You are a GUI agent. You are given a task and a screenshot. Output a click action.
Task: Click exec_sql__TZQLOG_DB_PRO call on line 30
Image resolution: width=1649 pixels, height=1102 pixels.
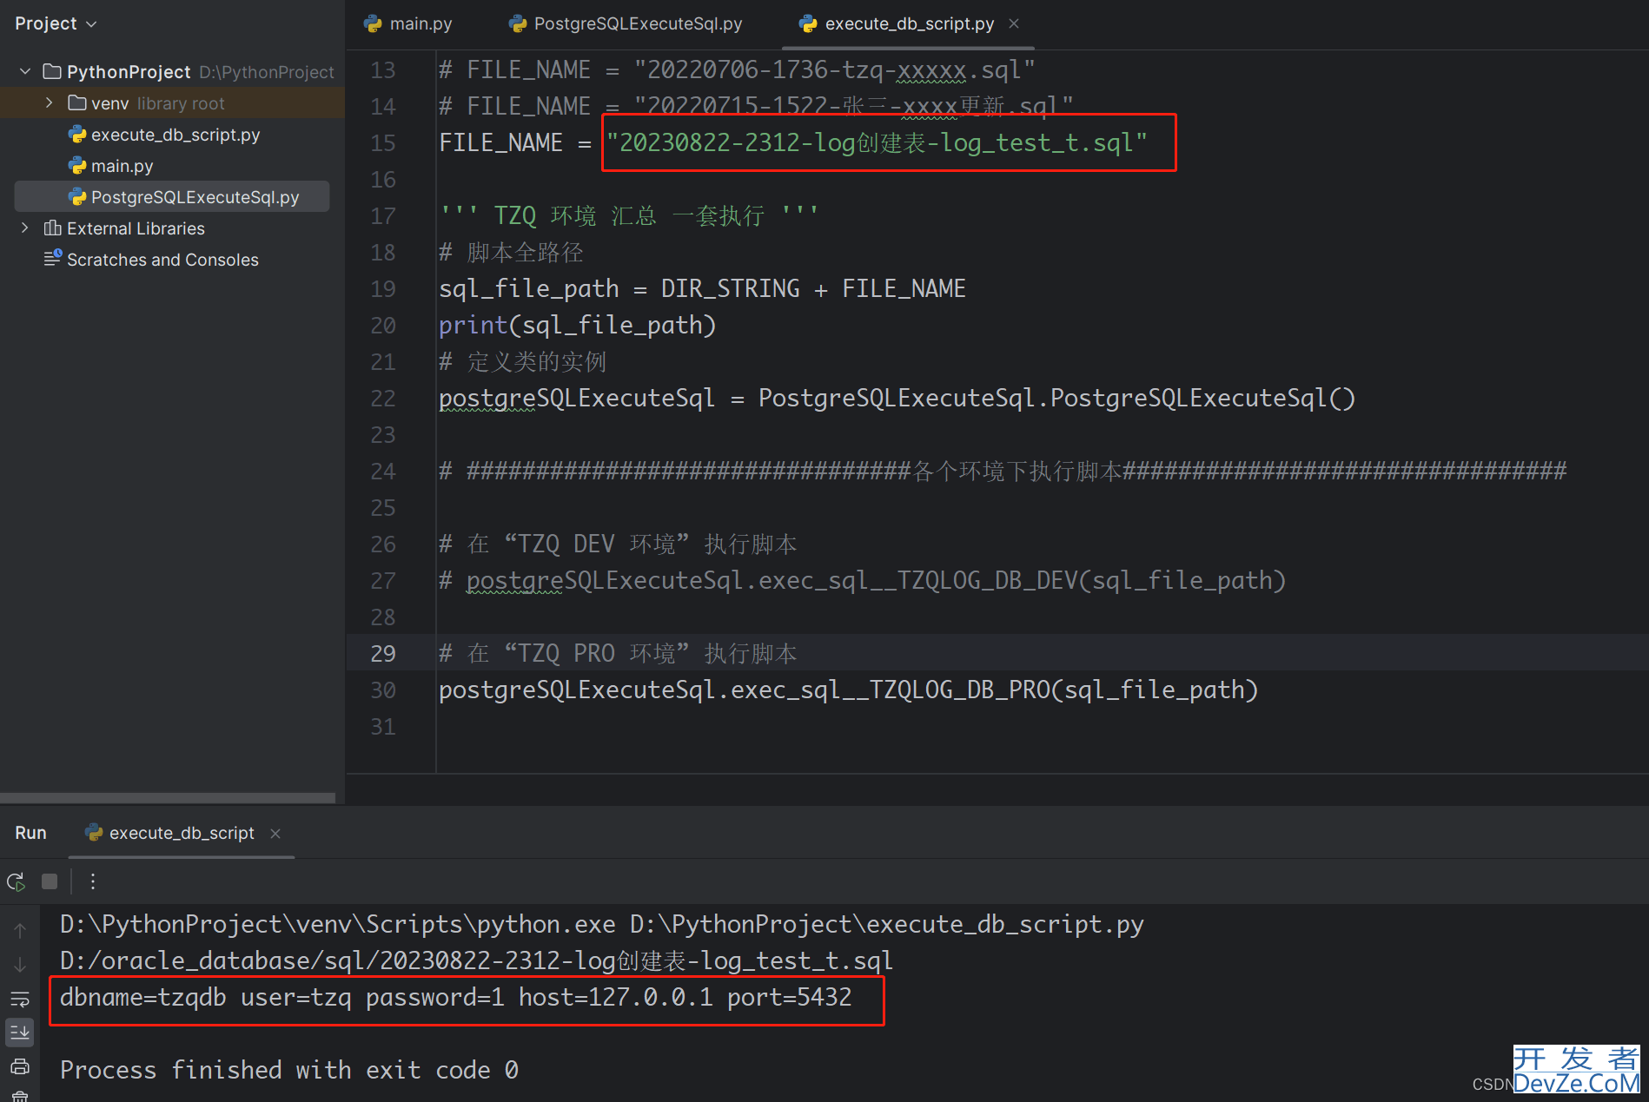[x=848, y=690]
